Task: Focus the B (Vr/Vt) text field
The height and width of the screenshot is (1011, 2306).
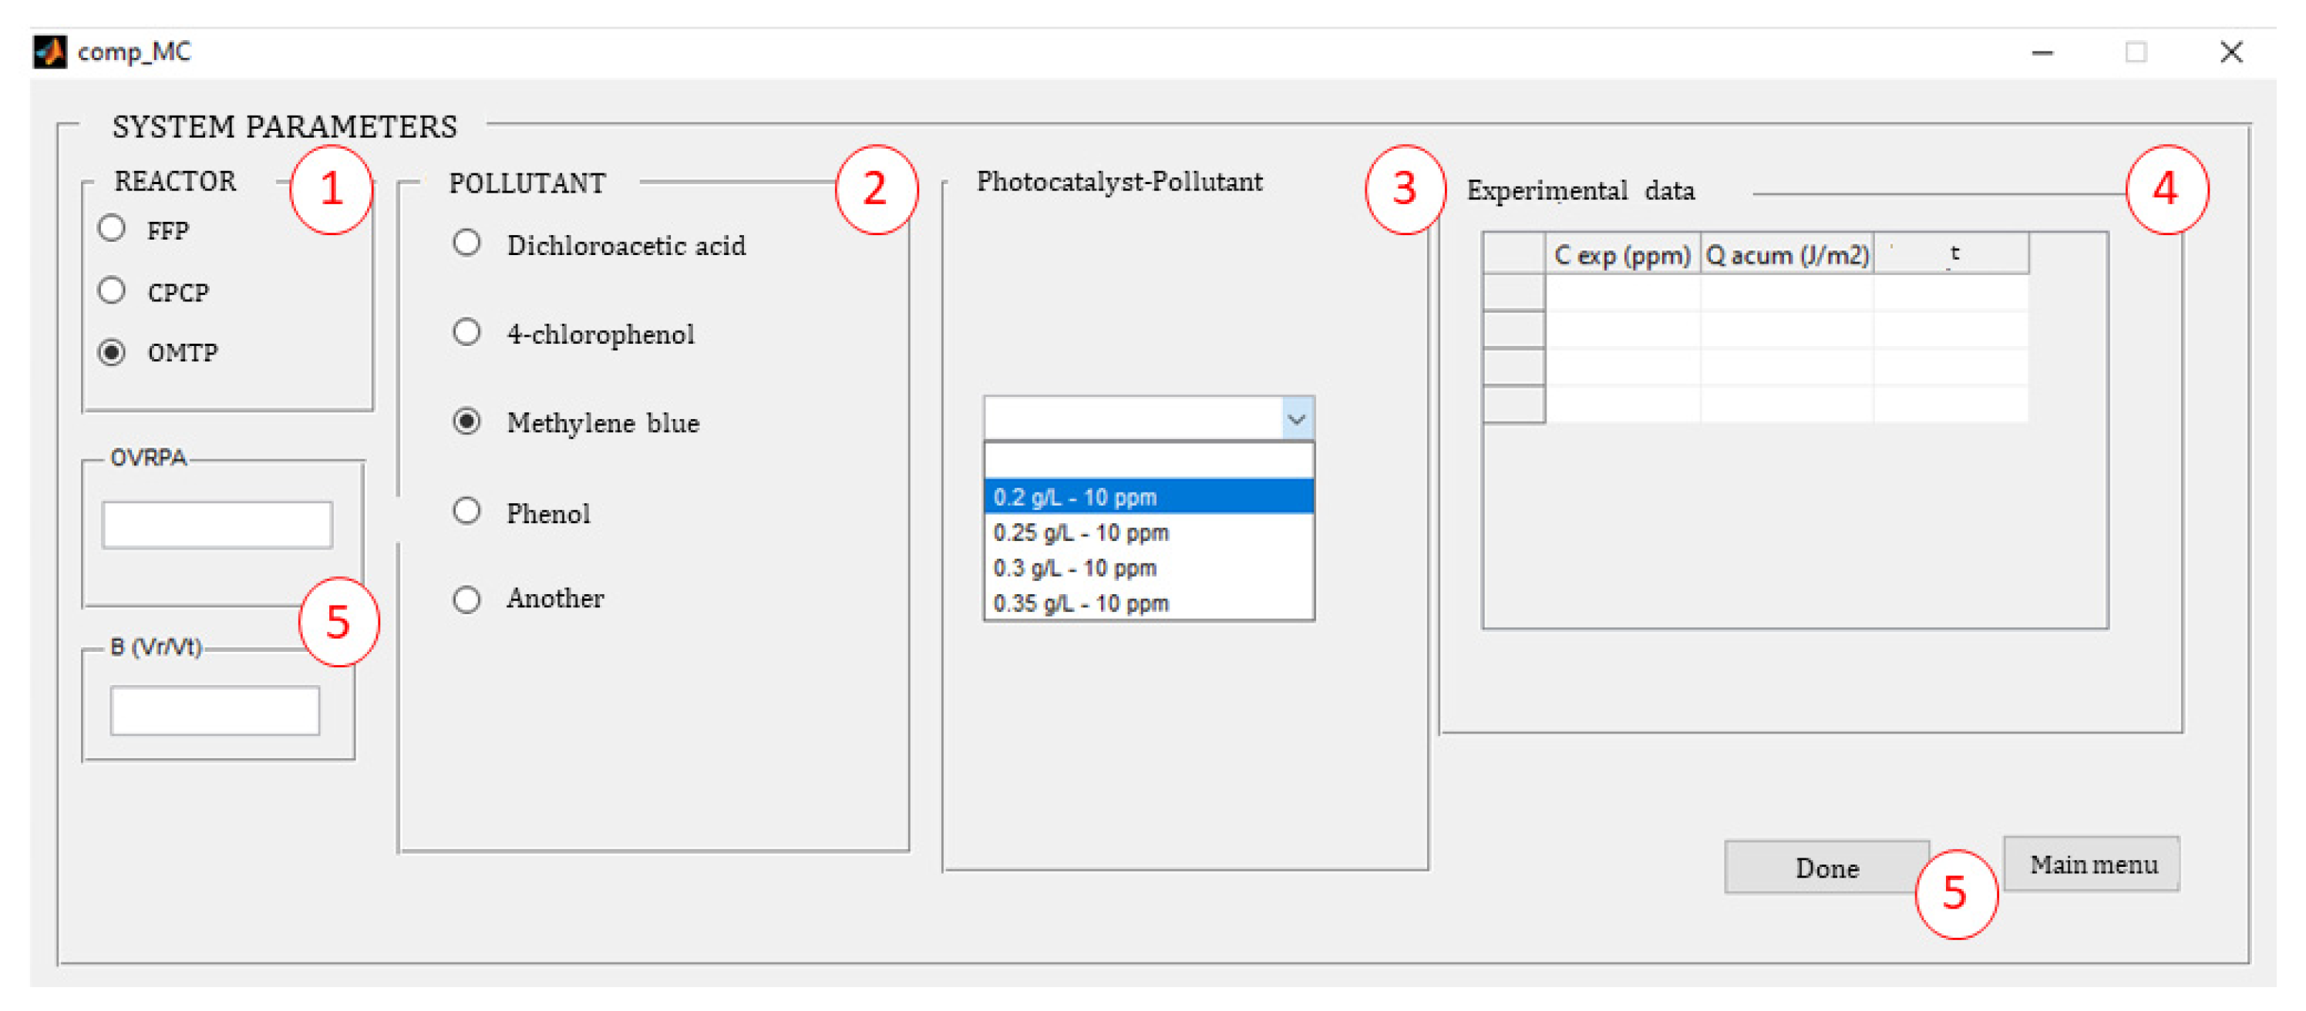Action: (x=215, y=710)
